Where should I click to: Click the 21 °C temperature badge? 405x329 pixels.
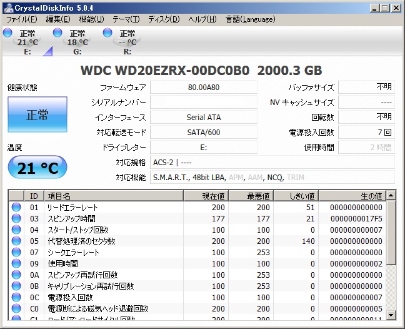tap(37, 167)
